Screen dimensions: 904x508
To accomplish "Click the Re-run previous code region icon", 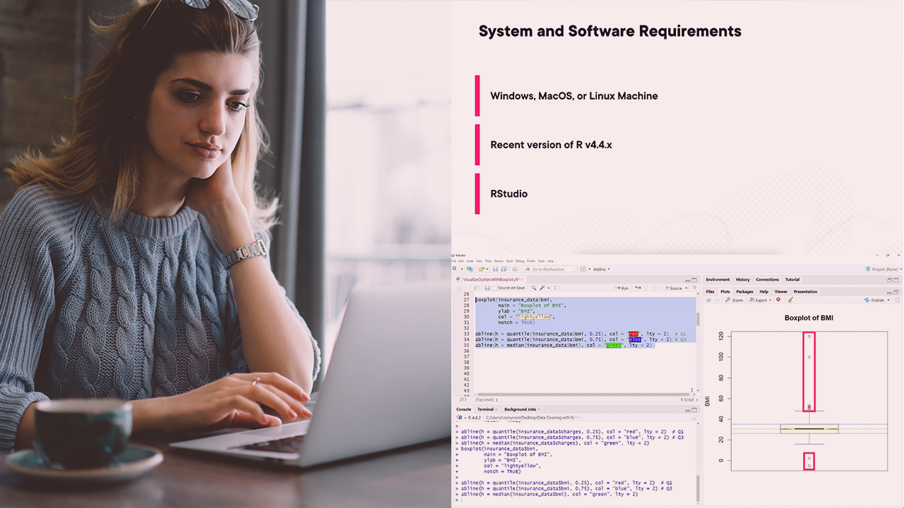I will point(638,288).
